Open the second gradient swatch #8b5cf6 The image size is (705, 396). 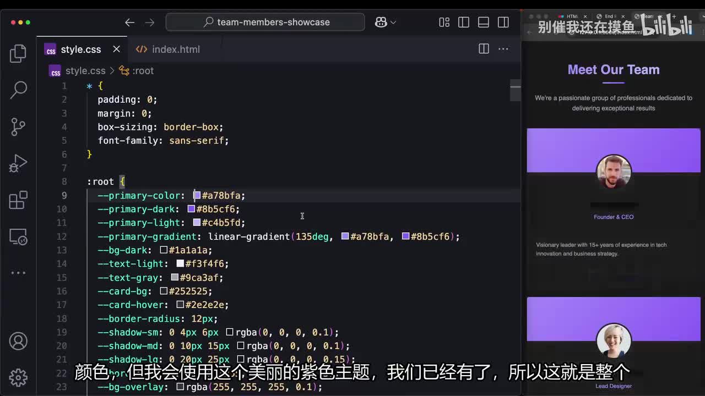405,237
